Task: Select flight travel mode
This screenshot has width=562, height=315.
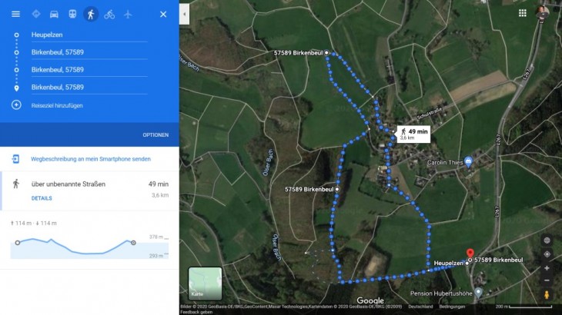Action: (128, 14)
